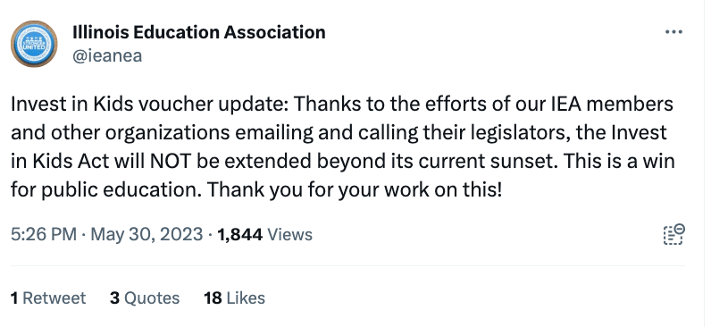Click the Stronger United logo in avatar
This screenshot has width=711, height=327.
(34, 44)
